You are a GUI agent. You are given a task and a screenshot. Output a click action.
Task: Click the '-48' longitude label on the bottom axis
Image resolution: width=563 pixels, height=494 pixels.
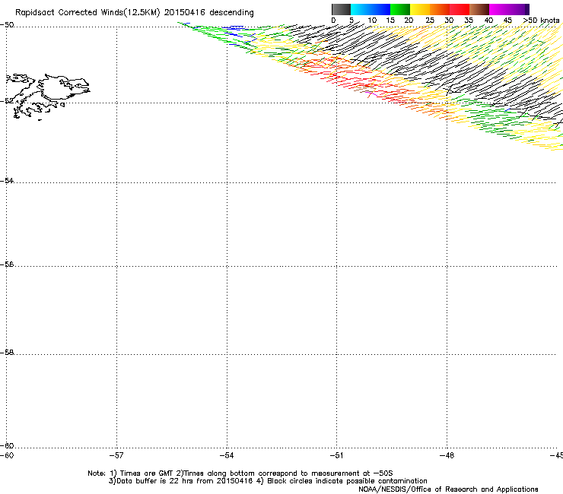[447, 455]
